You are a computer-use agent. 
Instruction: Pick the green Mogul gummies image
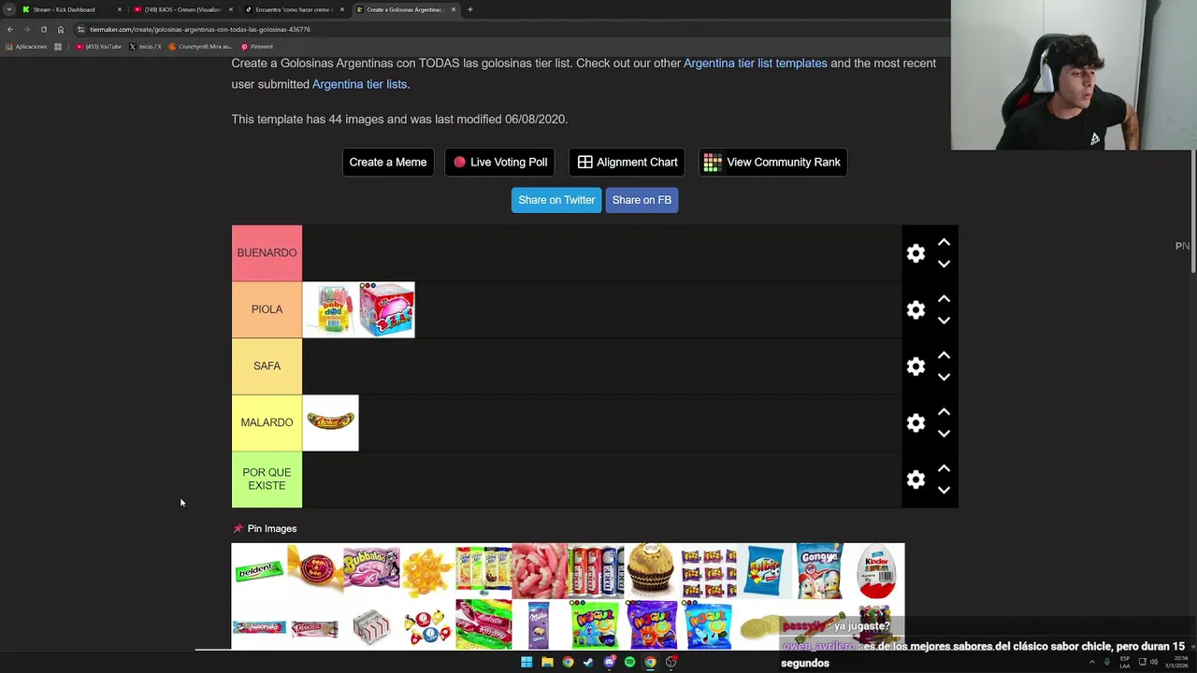596,624
